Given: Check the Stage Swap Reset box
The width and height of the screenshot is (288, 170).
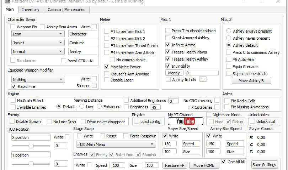Looking at the screenshot, I should 102,136.
